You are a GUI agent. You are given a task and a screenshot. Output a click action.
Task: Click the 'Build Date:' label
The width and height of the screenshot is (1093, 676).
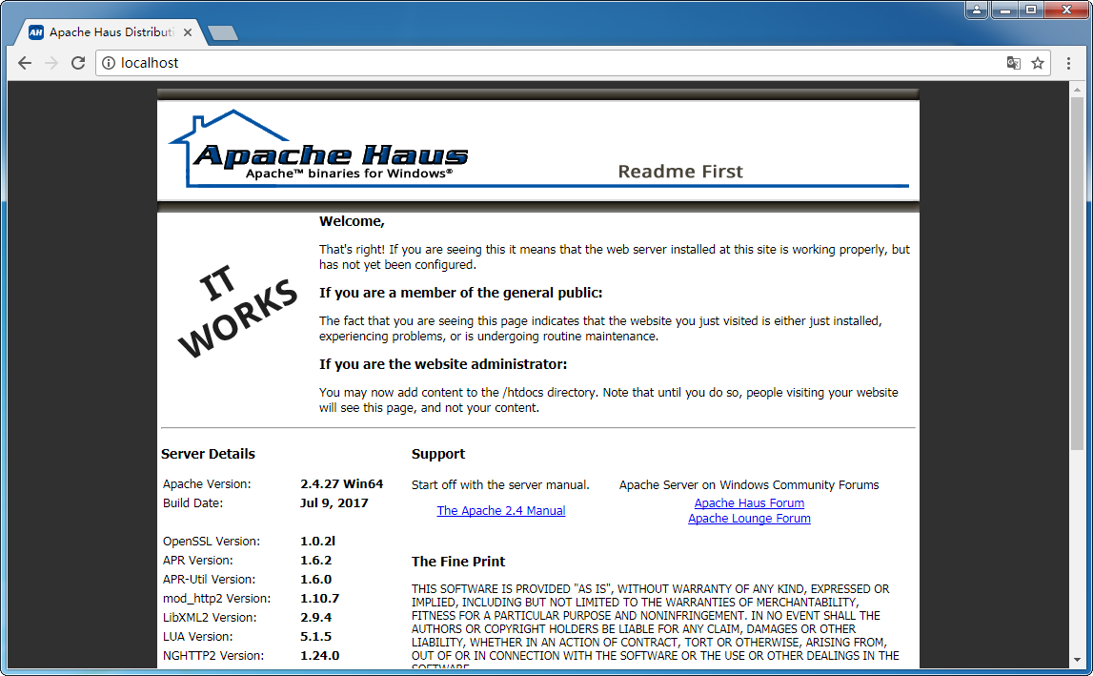[193, 503]
